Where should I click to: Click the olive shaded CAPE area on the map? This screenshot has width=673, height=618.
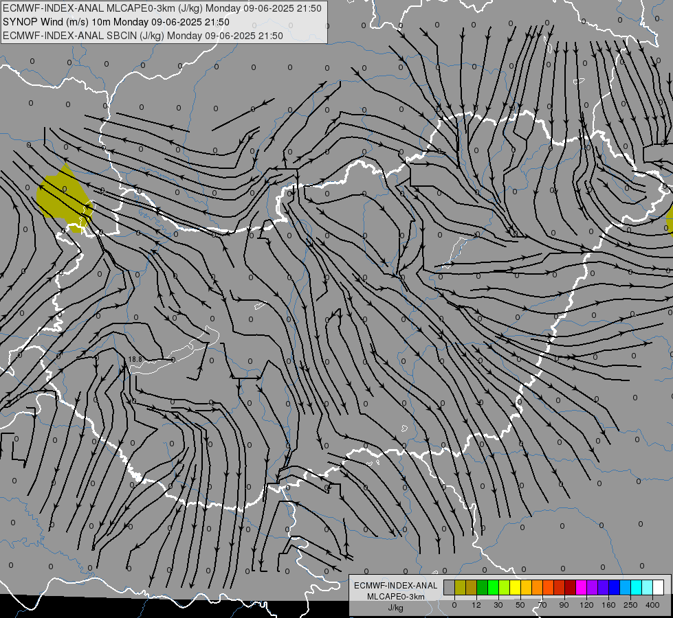click(63, 197)
